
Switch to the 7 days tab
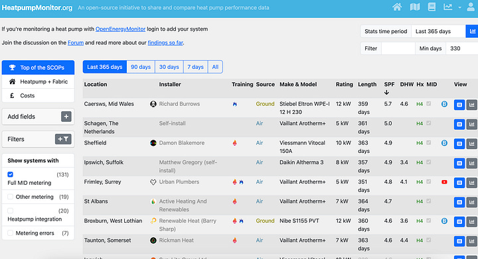point(195,67)
